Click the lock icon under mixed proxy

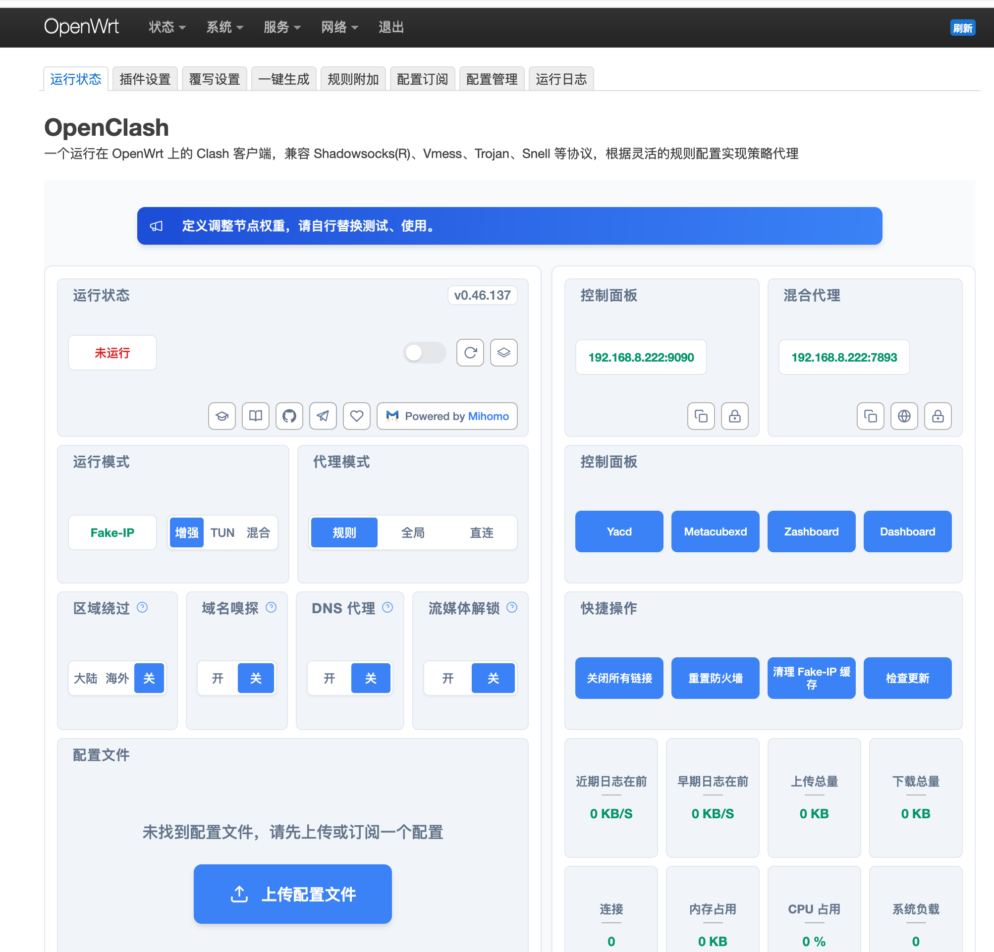click(x=938, y=416)
